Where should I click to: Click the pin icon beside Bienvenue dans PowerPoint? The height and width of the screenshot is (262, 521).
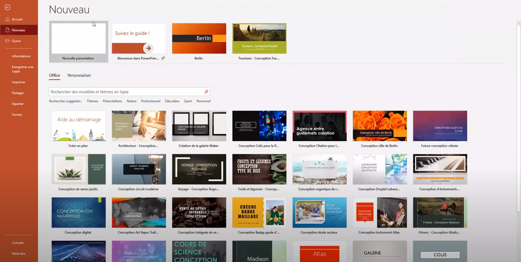[x=163, y=58]
